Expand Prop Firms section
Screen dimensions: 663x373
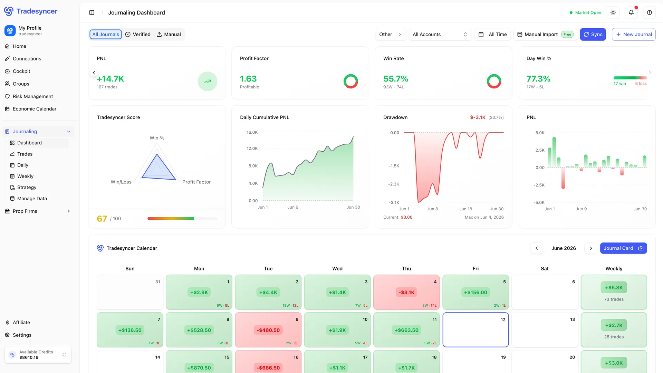(38, 211)
